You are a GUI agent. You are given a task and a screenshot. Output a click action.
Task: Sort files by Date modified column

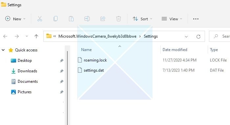pyautogui.click(x=175, y=50)
